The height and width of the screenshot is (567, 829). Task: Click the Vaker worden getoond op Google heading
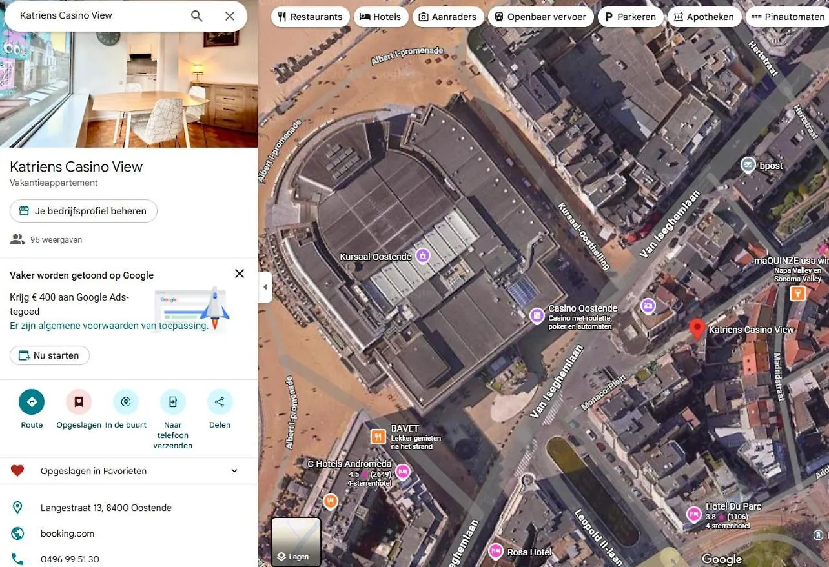pos(81,275)
